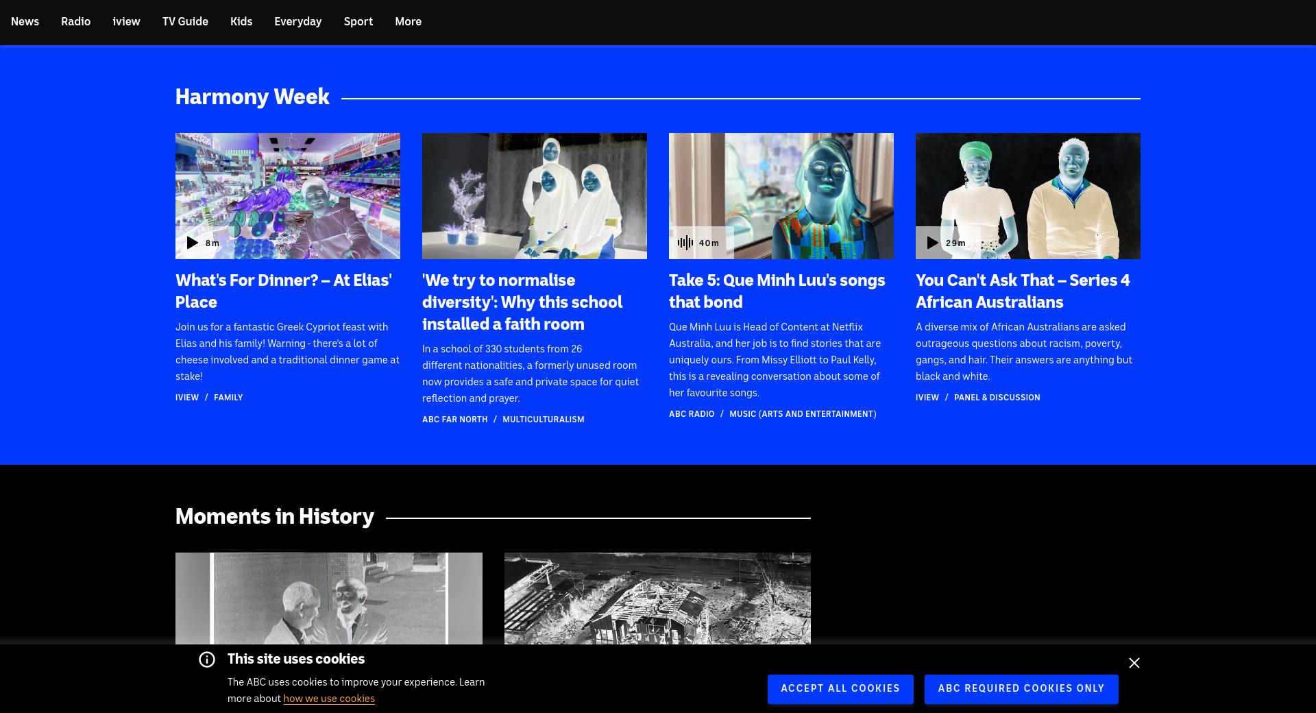Click the ABC FAR NORTH tag
The image size is (1316, 713).
[455, 420]
